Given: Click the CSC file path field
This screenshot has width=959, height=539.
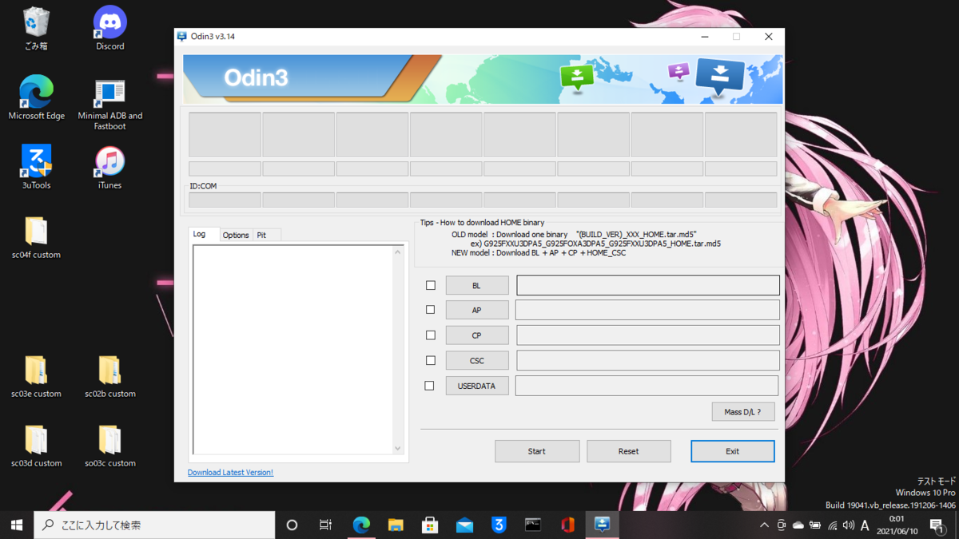Looking at the screenshot, I should point(648,360).
